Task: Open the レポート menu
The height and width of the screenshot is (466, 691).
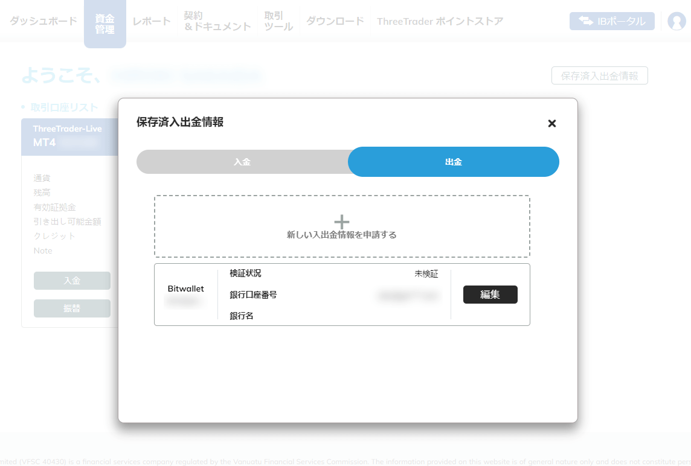Action: (x=151, y=21)
